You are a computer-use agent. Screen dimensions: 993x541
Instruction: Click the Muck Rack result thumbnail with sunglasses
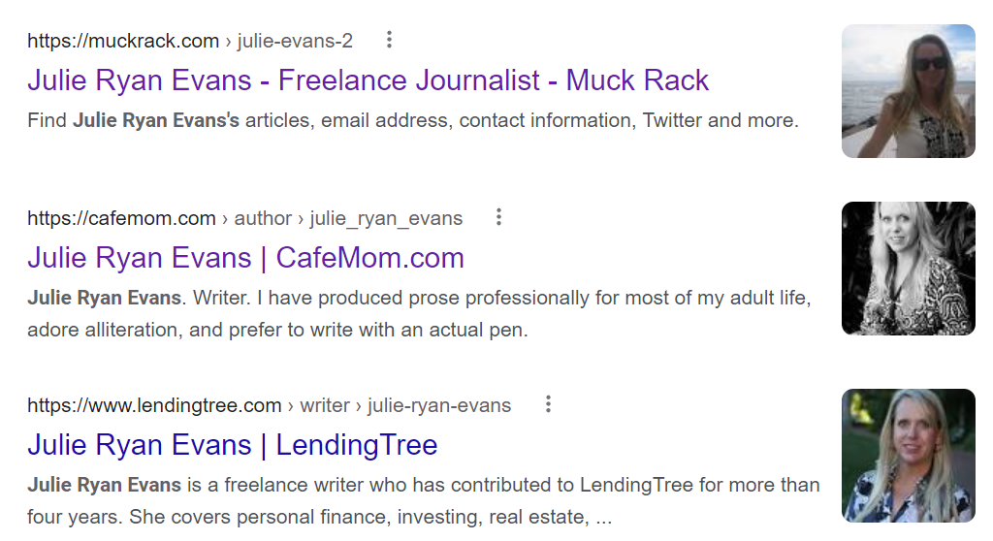pos(908,91)
